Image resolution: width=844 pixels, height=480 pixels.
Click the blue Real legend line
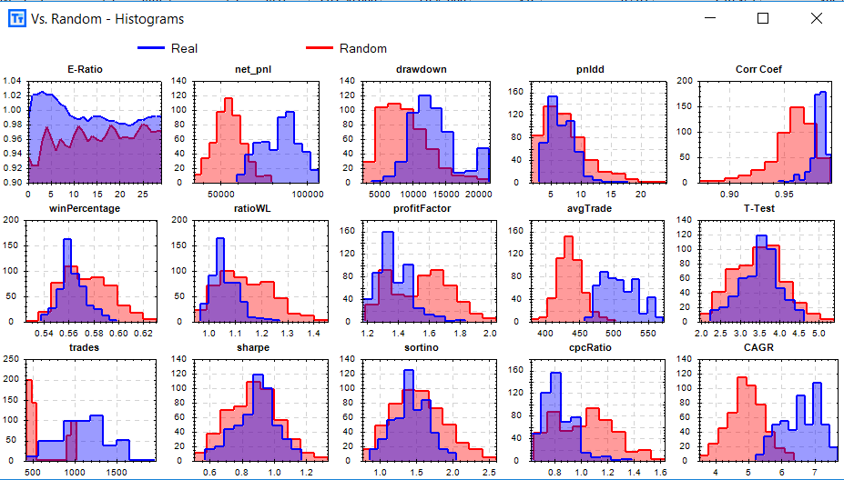click(151, 48)
